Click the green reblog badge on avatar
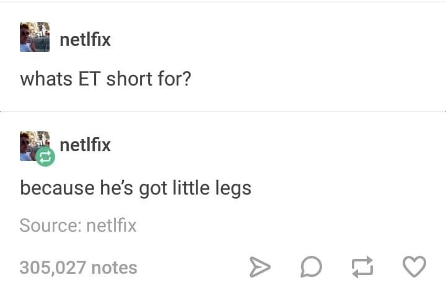The height and width of the screenshot is (285, 446). (45, 157)
